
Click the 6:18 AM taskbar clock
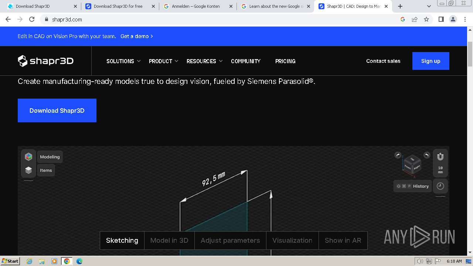[x=454, y=261]
